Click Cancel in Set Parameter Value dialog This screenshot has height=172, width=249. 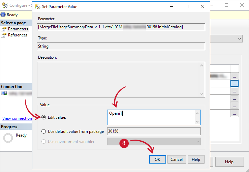(x=177, y=160)
